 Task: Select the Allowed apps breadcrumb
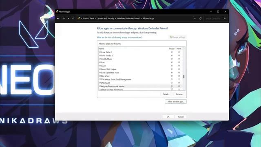click(148, 18)
